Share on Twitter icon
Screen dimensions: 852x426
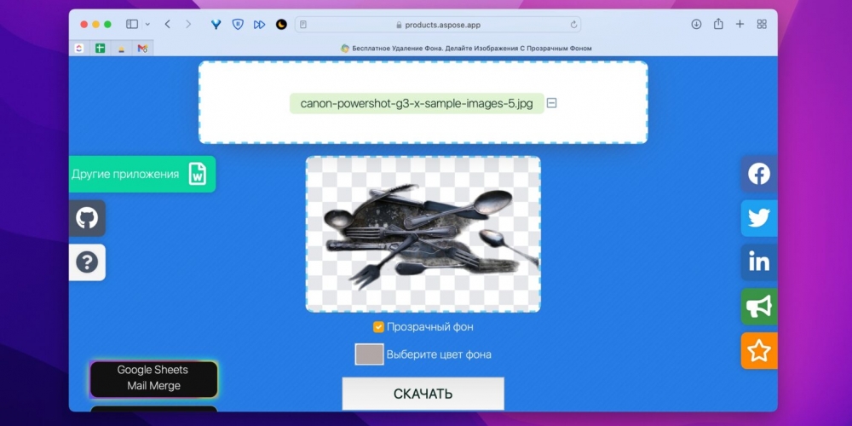[759, 218]
